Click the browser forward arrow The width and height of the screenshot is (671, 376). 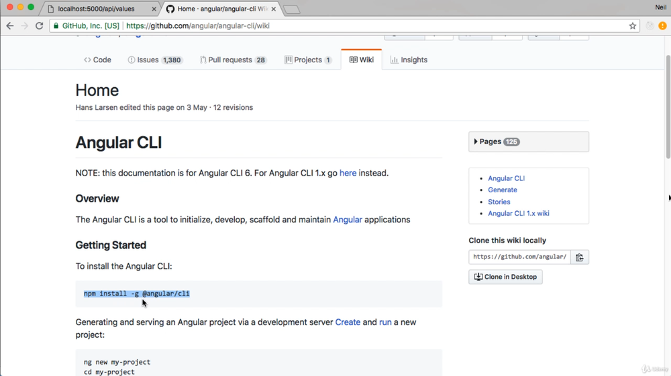(24, 25)
